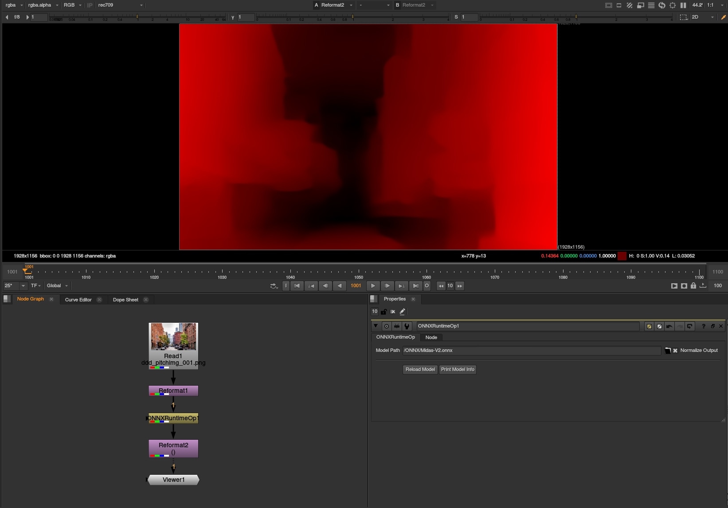The image size is (728, 508).
Task: Toggle the IP input process button
Action: tap(90, 5)
